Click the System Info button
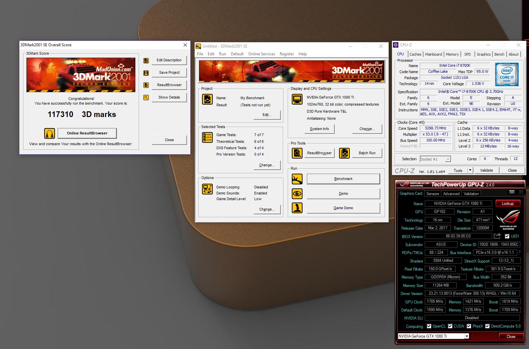Viewport: 529px width, 349px height. [320, 129]
